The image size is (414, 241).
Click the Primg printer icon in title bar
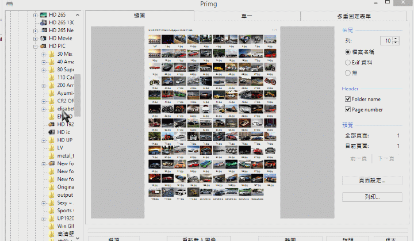point(10,3)
